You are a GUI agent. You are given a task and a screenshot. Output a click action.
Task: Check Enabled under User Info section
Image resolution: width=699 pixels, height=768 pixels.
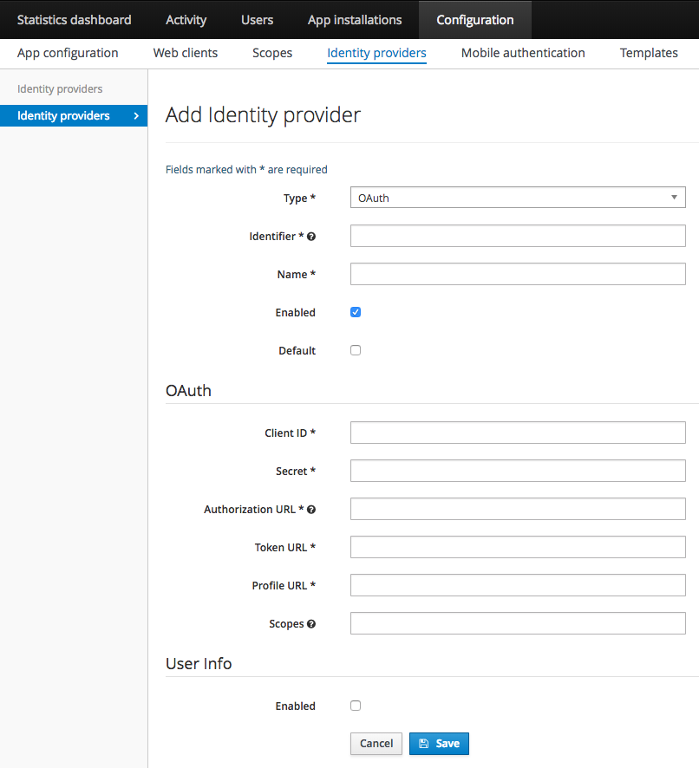tap(356, 706)
